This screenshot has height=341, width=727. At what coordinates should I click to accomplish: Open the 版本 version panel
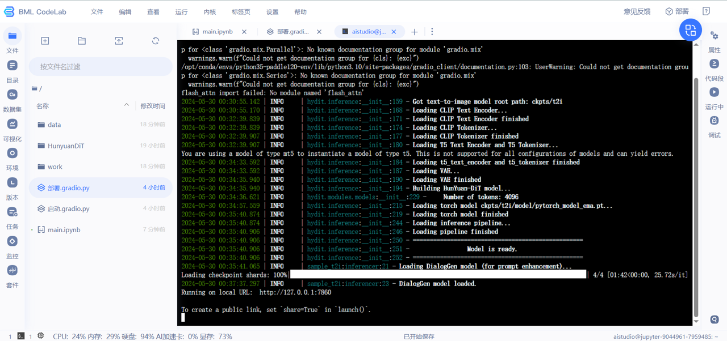[12, 189]
